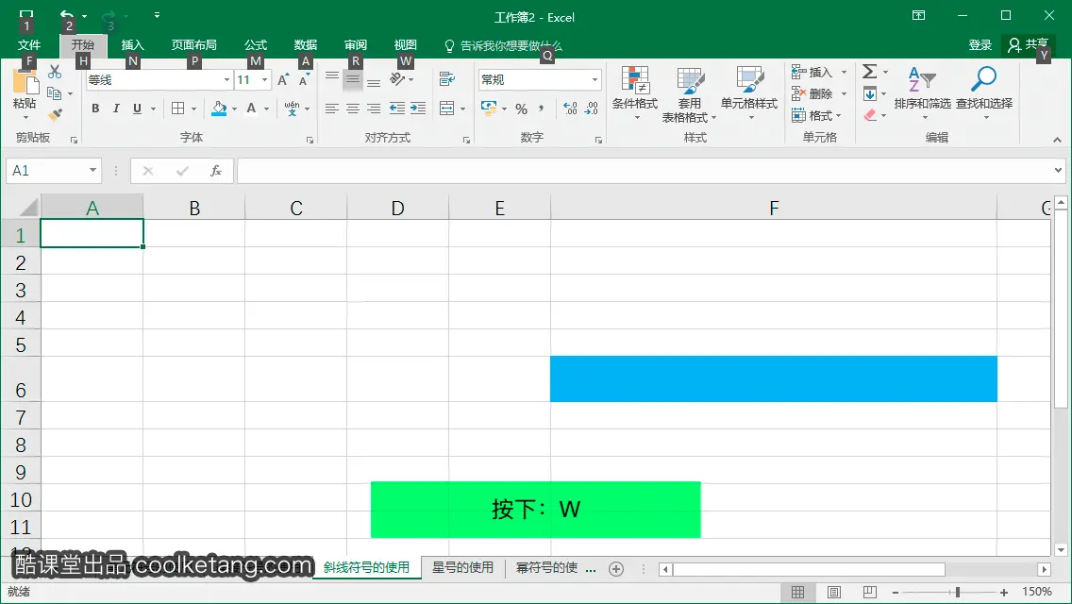
Task: Switch to the 页面布局 Page Layout tab
Action: 194,45
